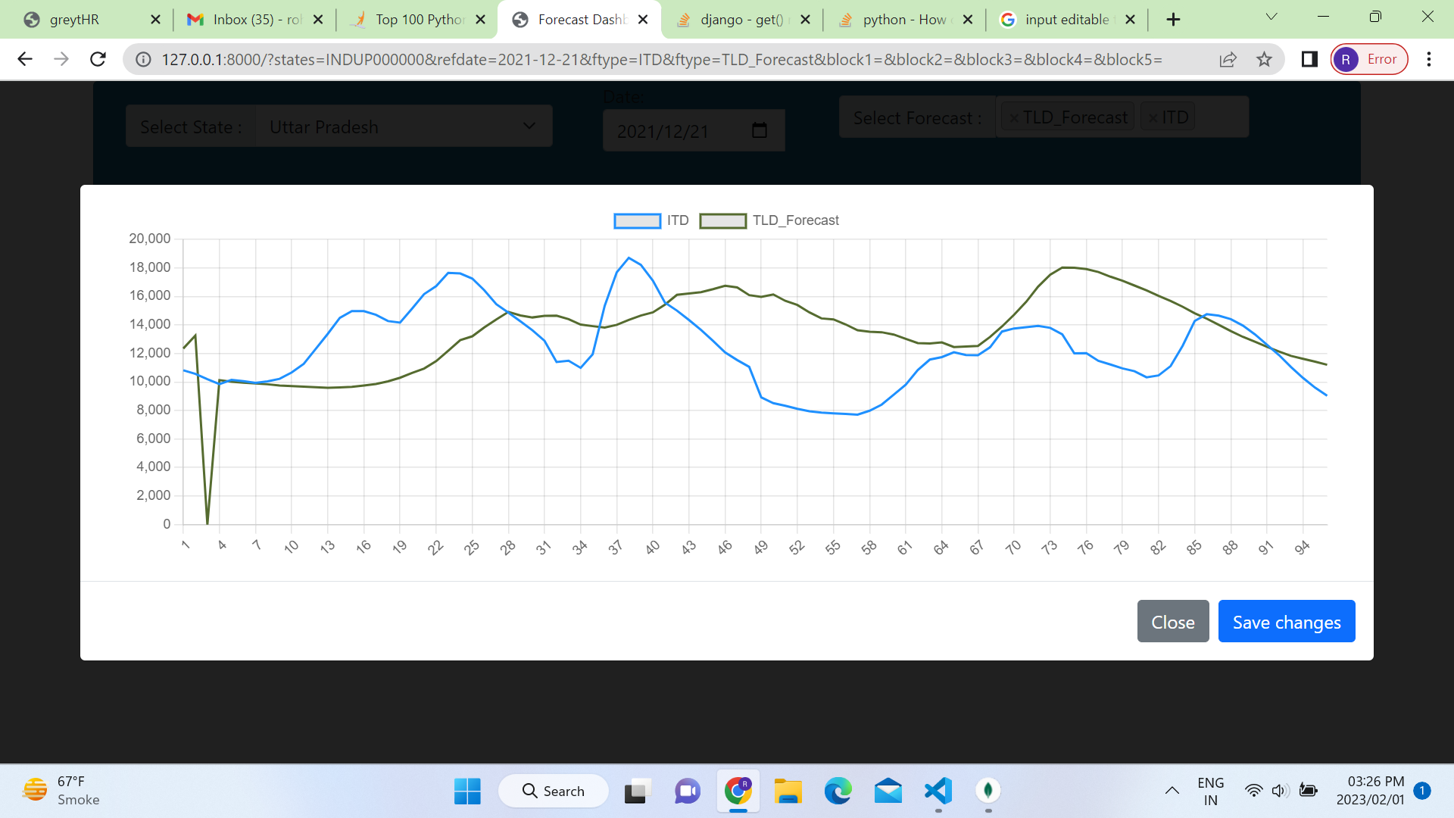
Task: Expand the hidden icons chevron in the tray
Action: [x=1171, y=790]
